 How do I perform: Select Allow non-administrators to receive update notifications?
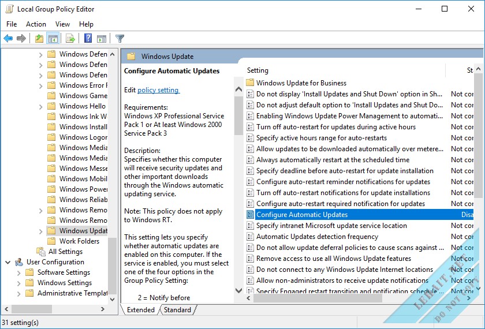pos(360,281)
